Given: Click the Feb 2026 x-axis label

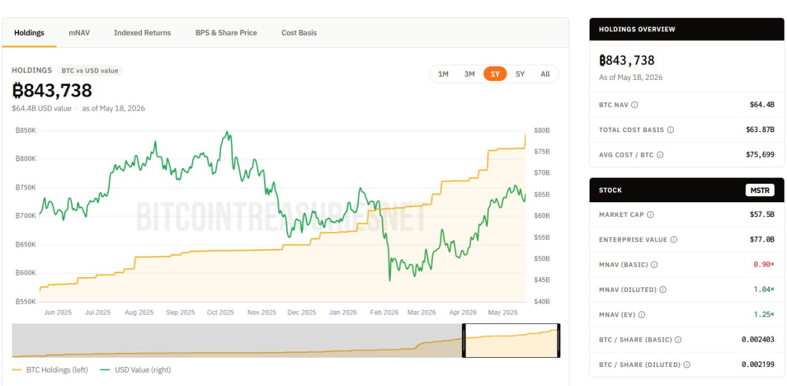Looking at the screenshot, I should click(384, 312).
